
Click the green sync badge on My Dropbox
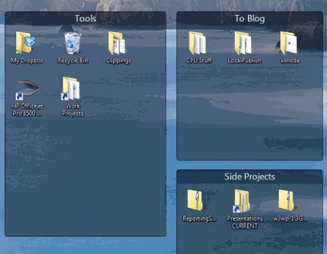click(x=18, y=52)
